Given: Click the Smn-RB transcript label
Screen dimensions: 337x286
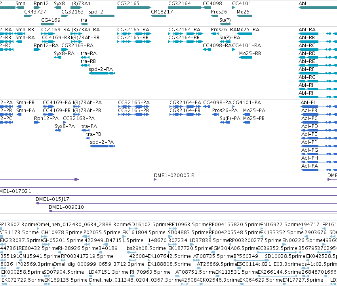Looking at the screenshot, I should 25,29.
